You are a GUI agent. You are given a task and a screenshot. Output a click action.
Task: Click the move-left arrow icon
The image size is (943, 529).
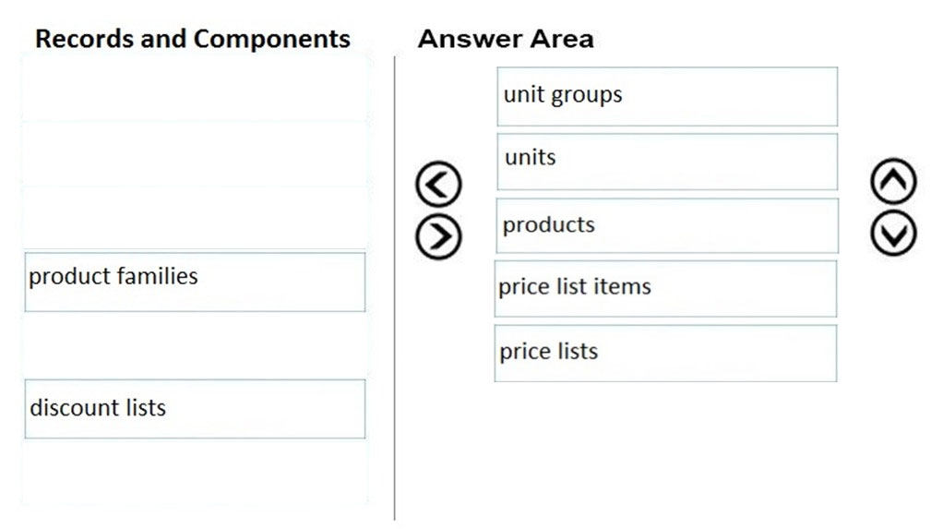click(x=438, y=184)
